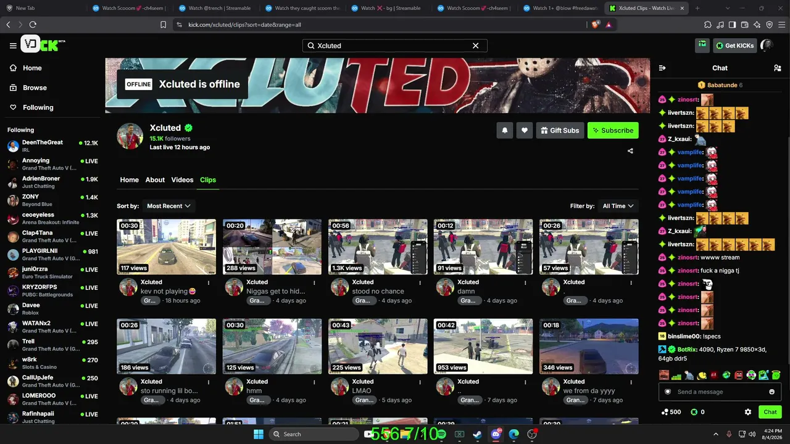Open the browser tab search chevron

point(728,8)
